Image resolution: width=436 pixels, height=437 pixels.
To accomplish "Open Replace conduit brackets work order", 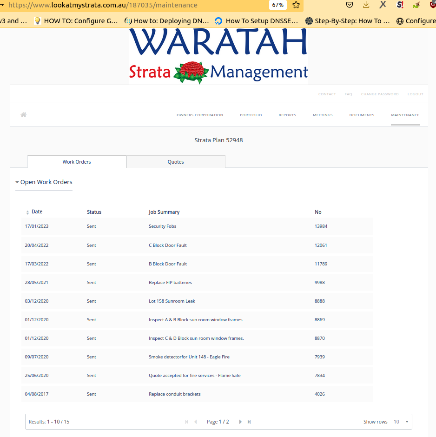I will (x=175, y=394).
